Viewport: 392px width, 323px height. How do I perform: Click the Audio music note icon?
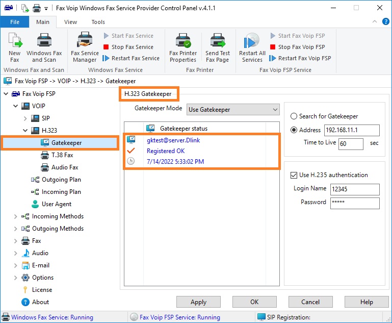(x=25, y=253)
